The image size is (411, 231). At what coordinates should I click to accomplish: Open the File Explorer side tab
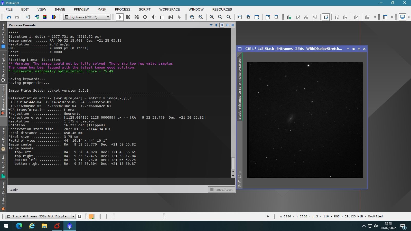[3, 139]
